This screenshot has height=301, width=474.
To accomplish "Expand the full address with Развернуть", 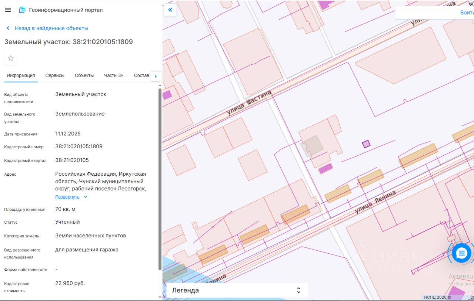I will [67, 197].
